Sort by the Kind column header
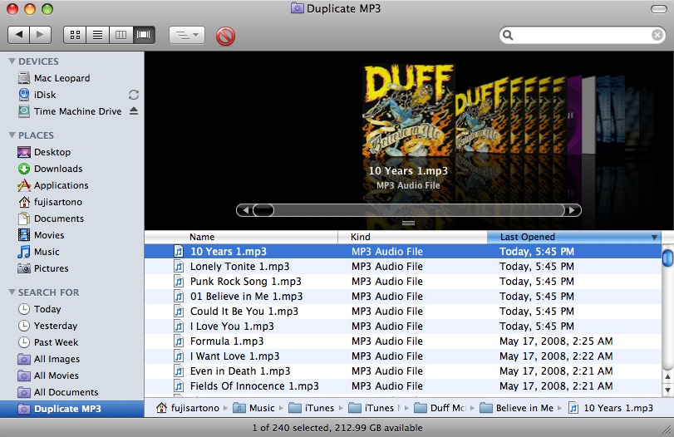 click(413, 237)
